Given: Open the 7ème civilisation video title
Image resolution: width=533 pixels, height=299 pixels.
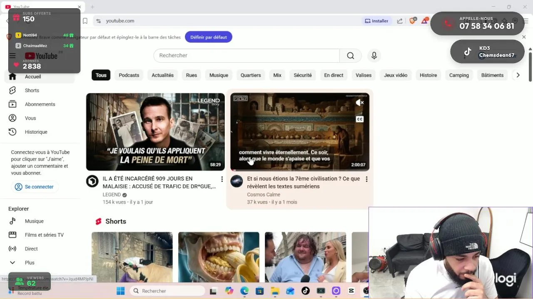Looking at the screenshot, I should pyautogui.click(x=304, y=182).
